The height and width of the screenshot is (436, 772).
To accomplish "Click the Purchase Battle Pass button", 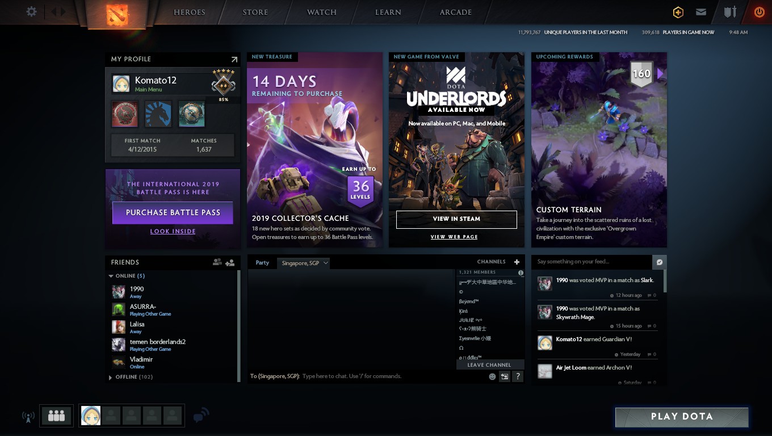I will coord(173,212).
